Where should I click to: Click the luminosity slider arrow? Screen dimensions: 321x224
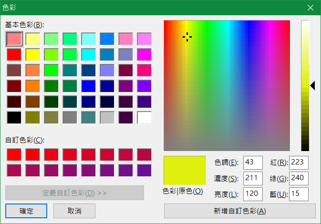pyautogui.click(x=312, y=85)
